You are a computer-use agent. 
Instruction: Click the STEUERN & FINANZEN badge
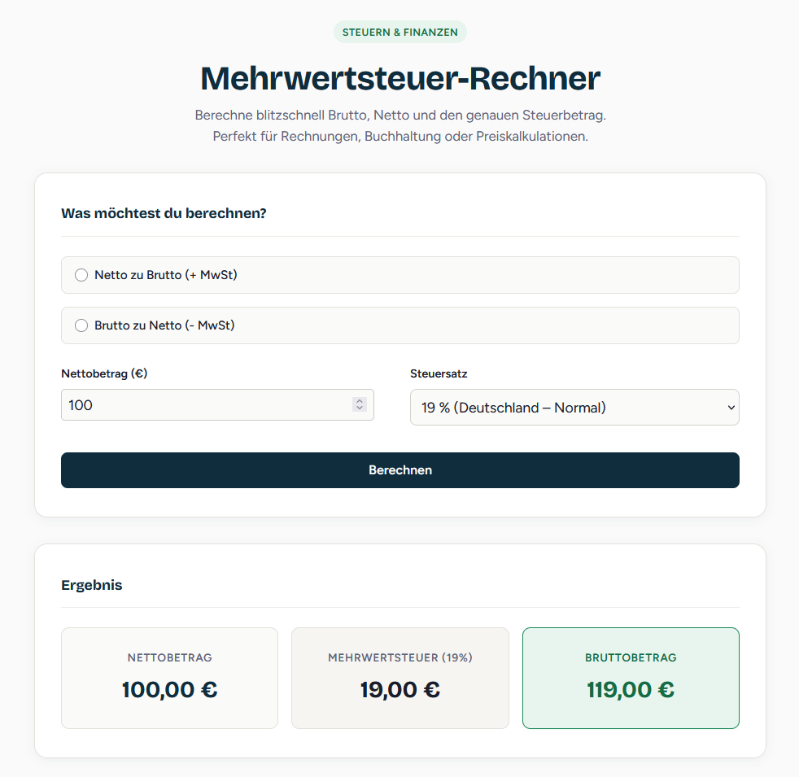point(399,33)
